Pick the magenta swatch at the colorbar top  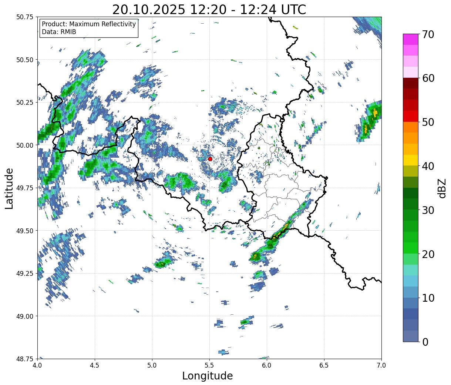[x=411, y=39]
